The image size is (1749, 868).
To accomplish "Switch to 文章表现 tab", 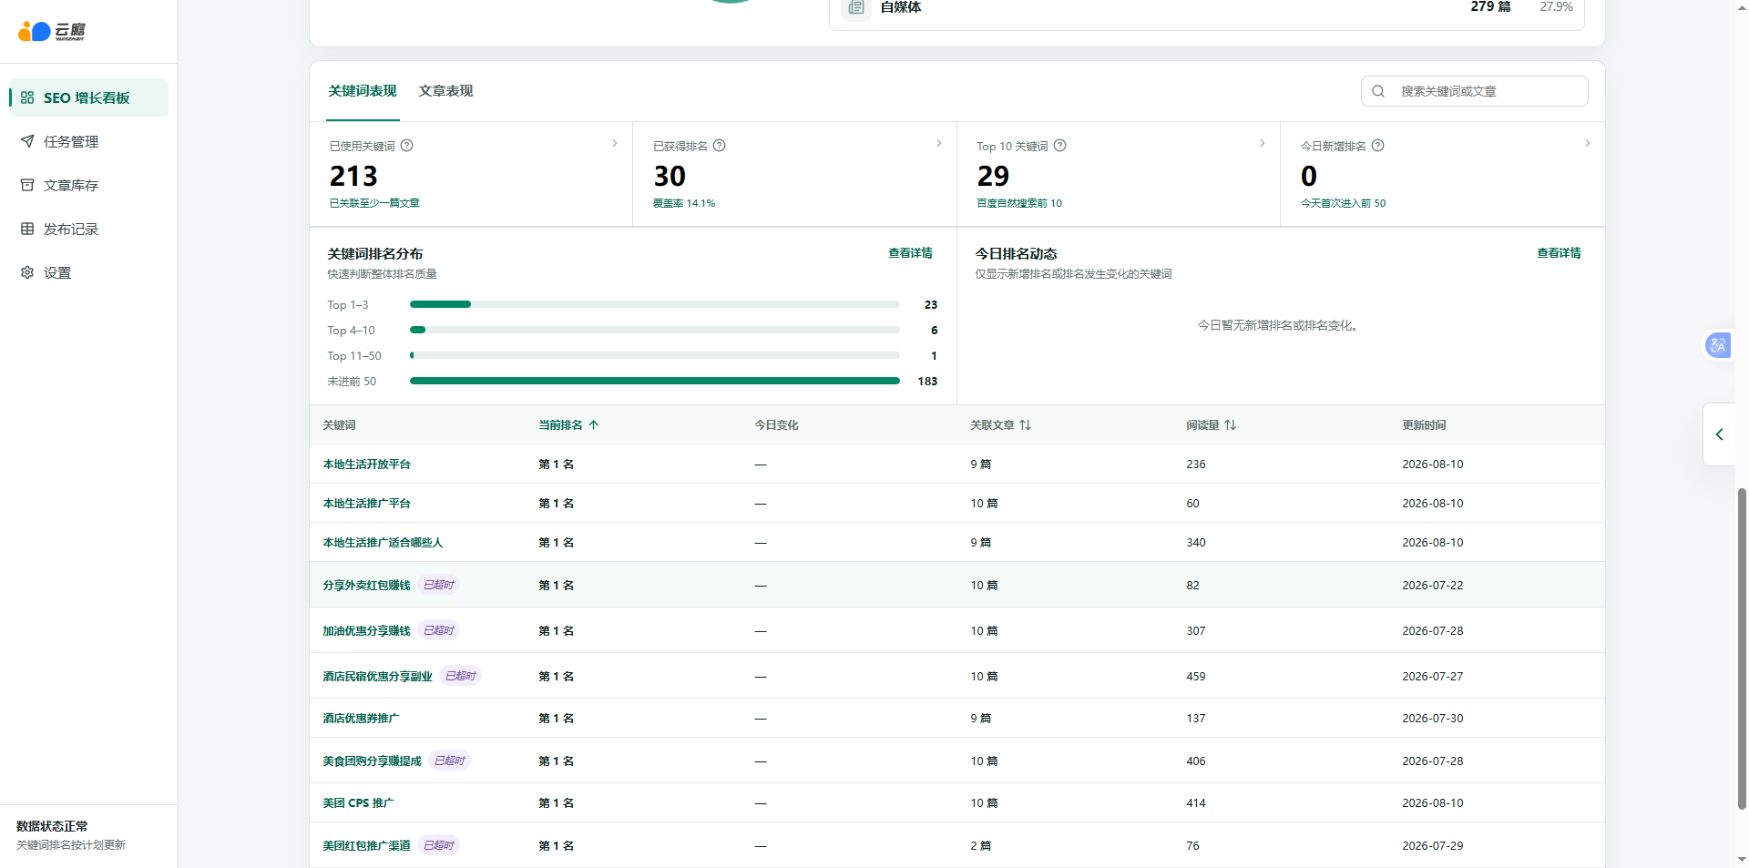I will 446,91.
